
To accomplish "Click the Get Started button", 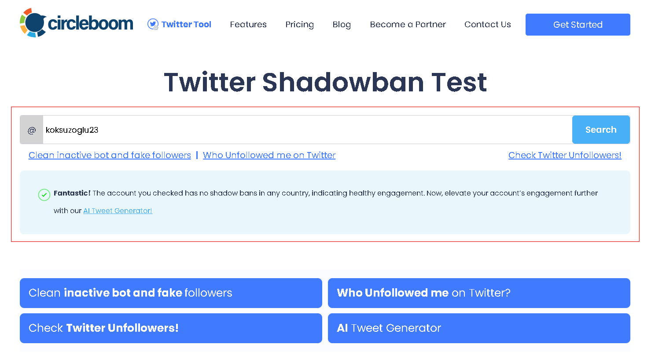I will click(x=578, y=25).
